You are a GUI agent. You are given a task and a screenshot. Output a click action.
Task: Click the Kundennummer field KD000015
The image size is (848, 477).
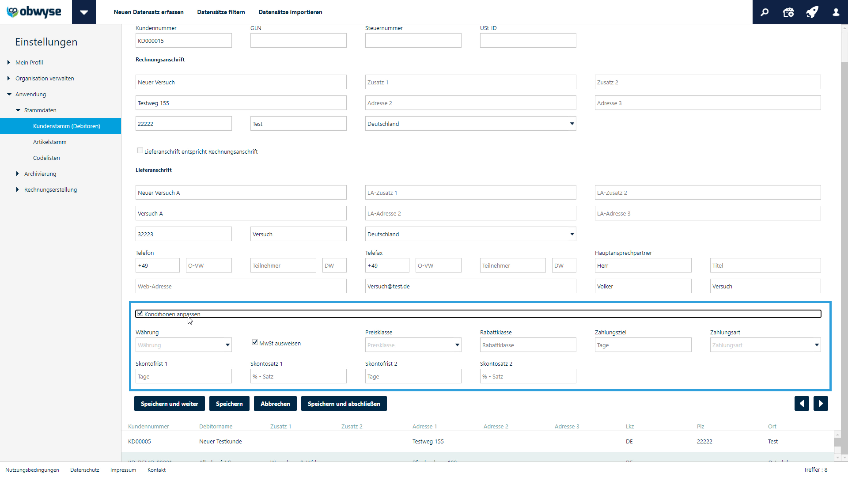(x=183, y=41)
